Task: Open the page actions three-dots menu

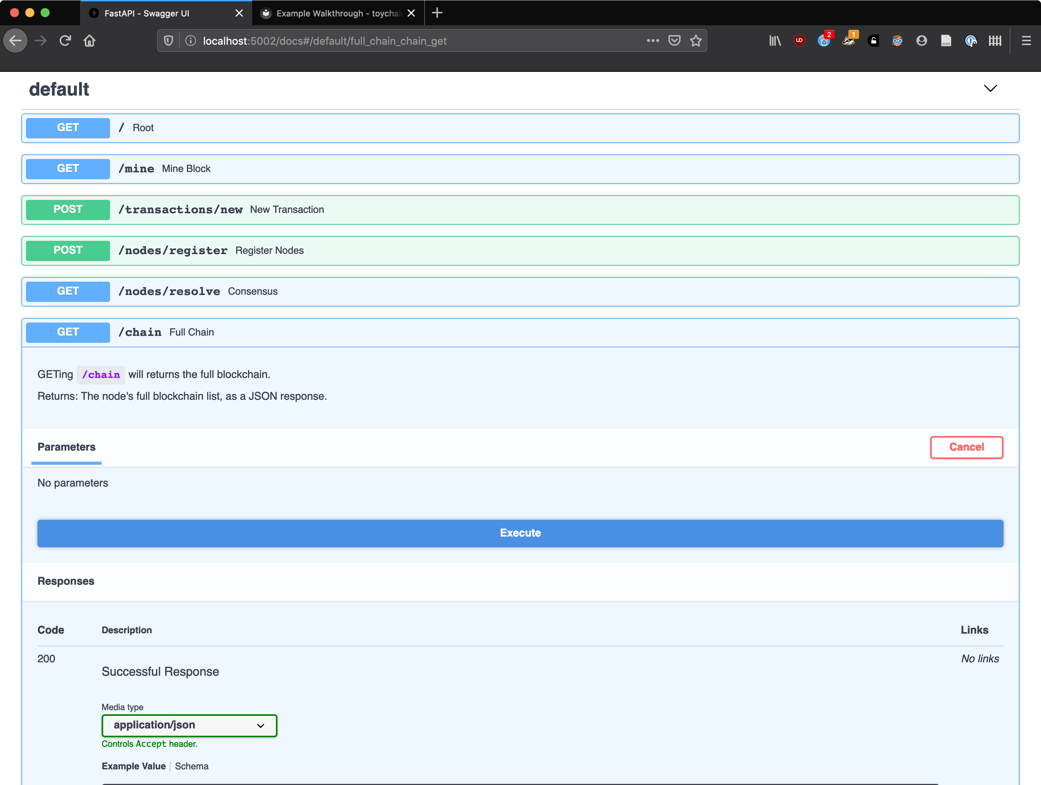Action: coord(653,41)
